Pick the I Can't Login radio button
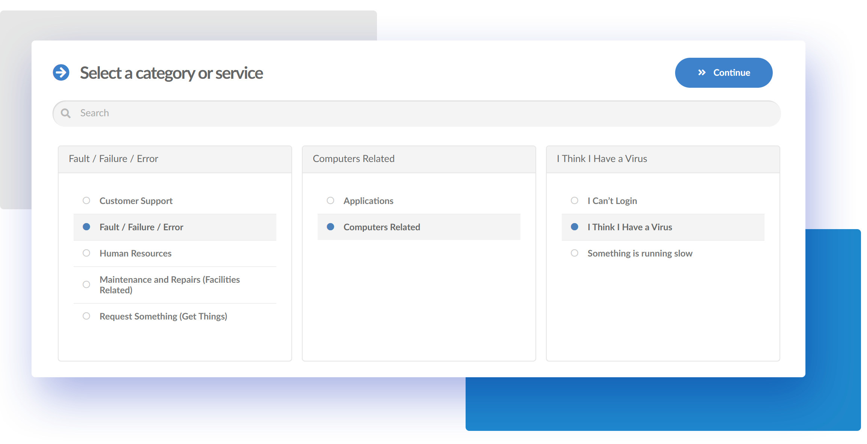Screen dimensions: 867x444 [574, 201]
